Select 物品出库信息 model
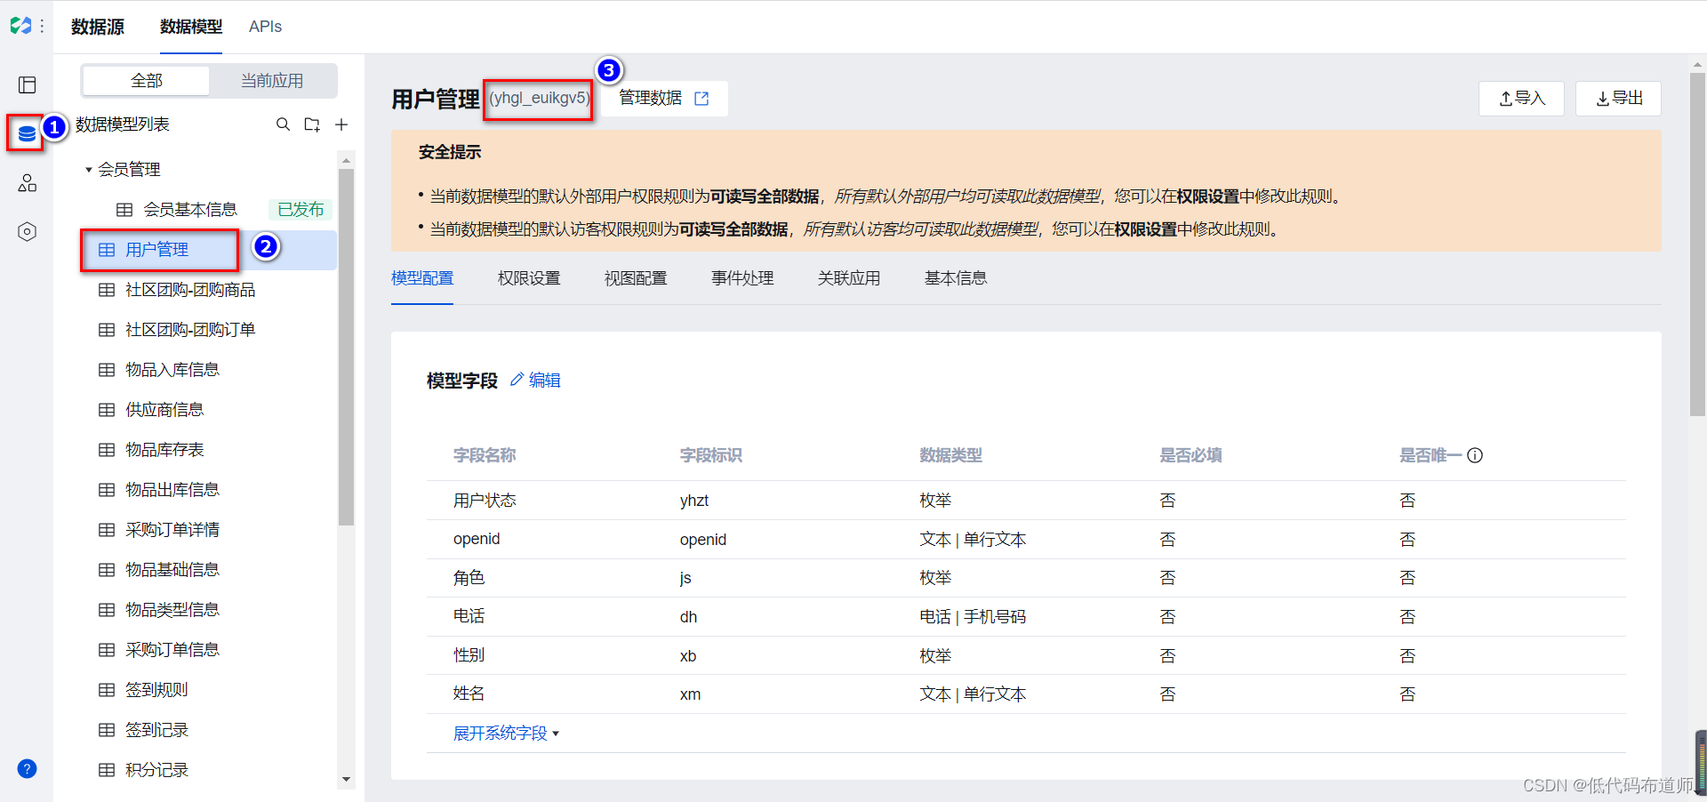1707x802 pixels. click(x=172, y=490)
